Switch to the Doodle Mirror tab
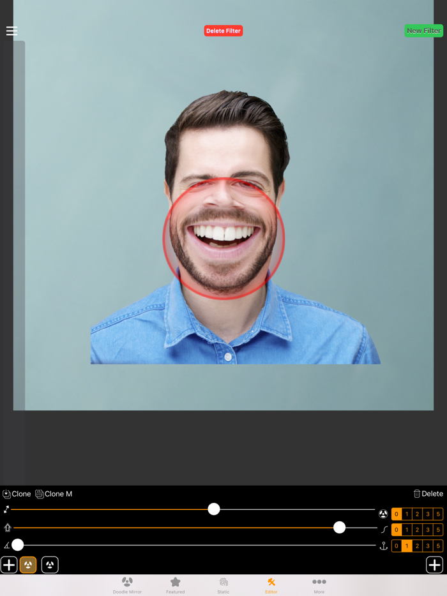The width and height of the screenshot is (447, 596). [128, 585]
